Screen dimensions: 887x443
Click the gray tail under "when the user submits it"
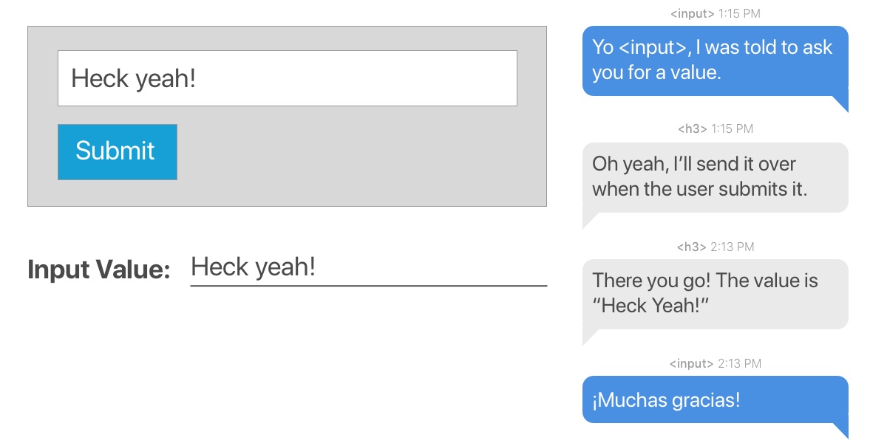[589, 220]
